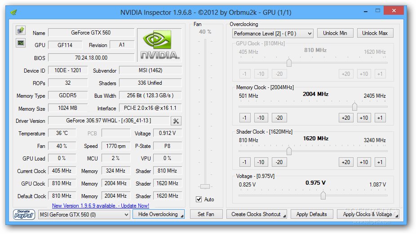
Task: Click Unlock Min button
Action: (335, 33)
